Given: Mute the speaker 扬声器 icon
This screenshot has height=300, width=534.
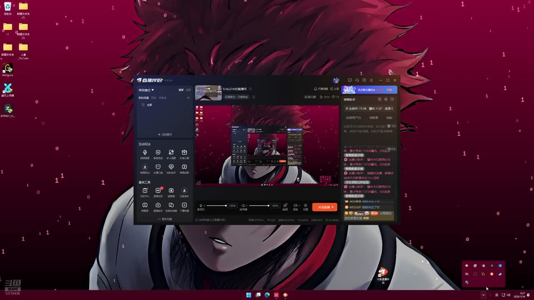Looking at the screenshot, I should 243,205.
